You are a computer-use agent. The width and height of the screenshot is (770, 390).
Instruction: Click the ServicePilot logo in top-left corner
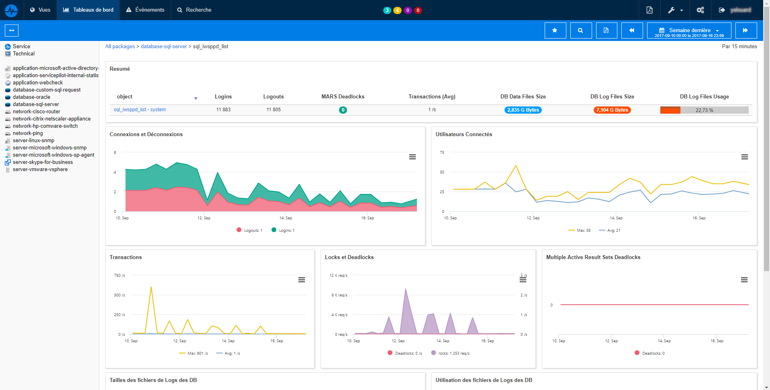pos(11,10)
